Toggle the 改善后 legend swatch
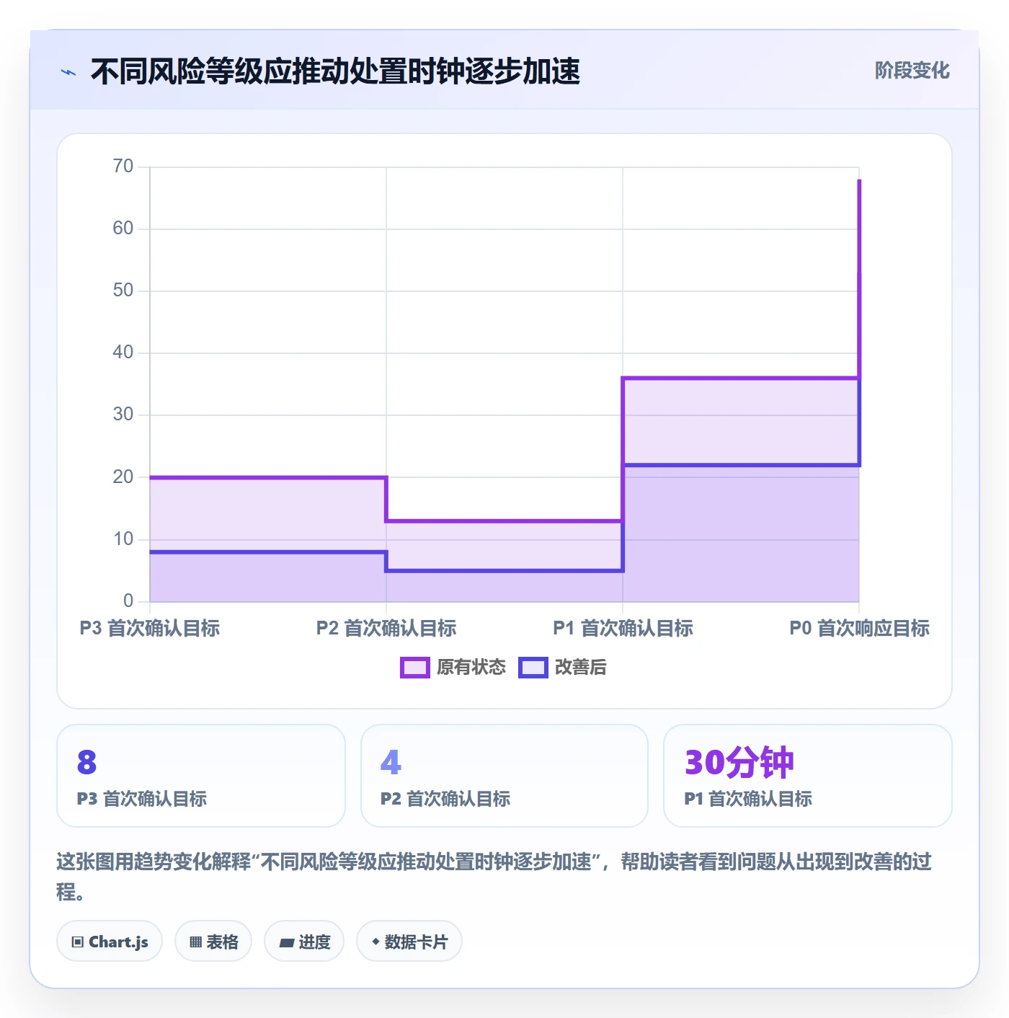This screenshot has height=1018, width=1009. [x=533, y=668]
